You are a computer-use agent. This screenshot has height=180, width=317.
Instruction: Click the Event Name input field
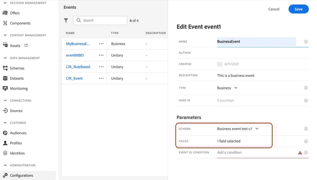pyautogui.click(x=256, y=42)
